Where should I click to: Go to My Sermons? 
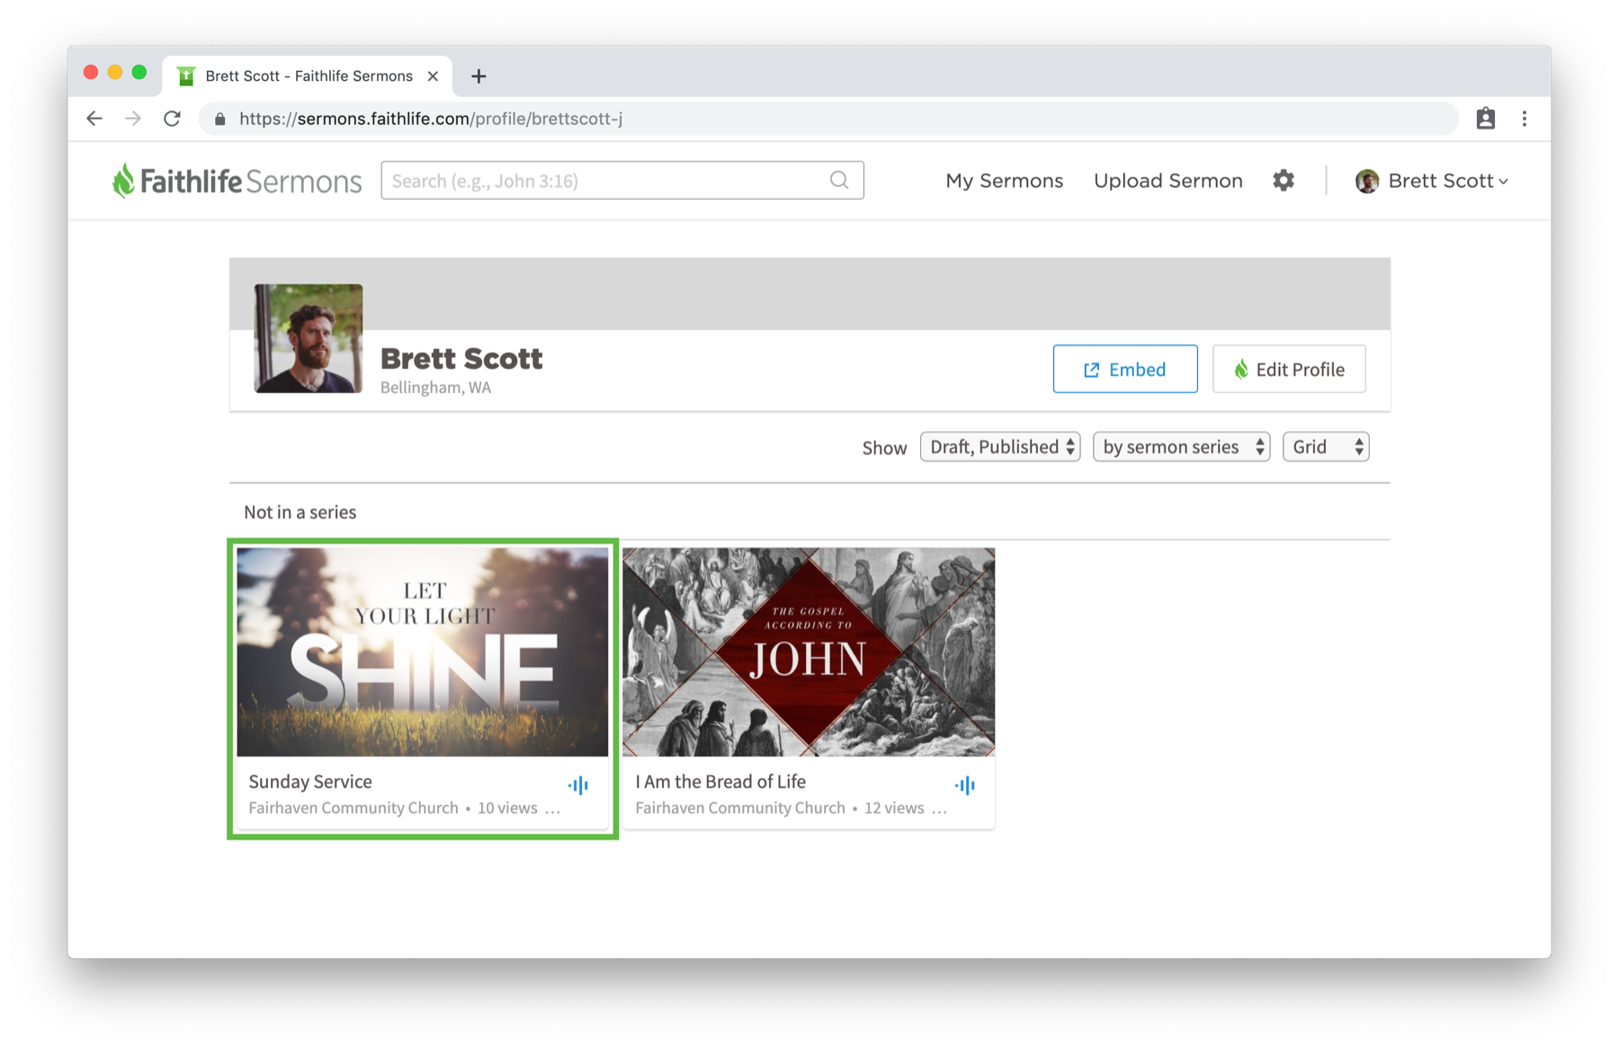click(x=1004, y=181)
